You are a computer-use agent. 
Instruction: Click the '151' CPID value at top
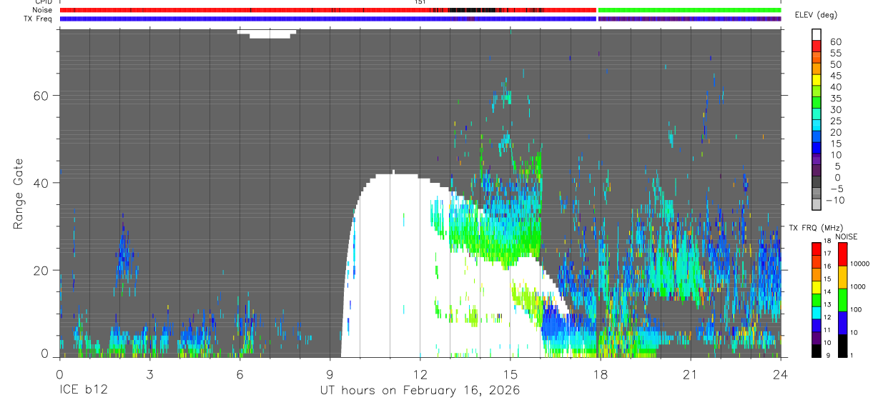[x=420, y=2]
